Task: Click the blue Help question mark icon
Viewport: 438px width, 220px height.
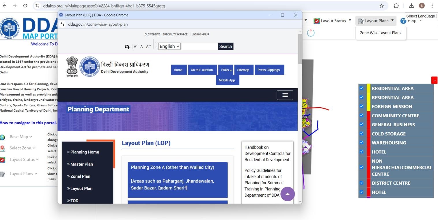Action: pos(403,21)
